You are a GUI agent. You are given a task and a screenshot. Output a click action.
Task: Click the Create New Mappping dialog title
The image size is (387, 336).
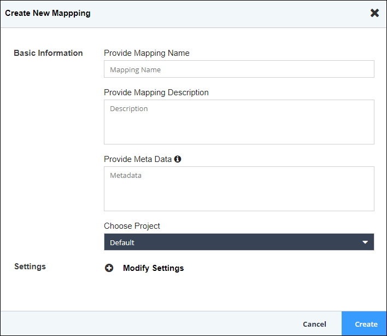pos(48,13)
